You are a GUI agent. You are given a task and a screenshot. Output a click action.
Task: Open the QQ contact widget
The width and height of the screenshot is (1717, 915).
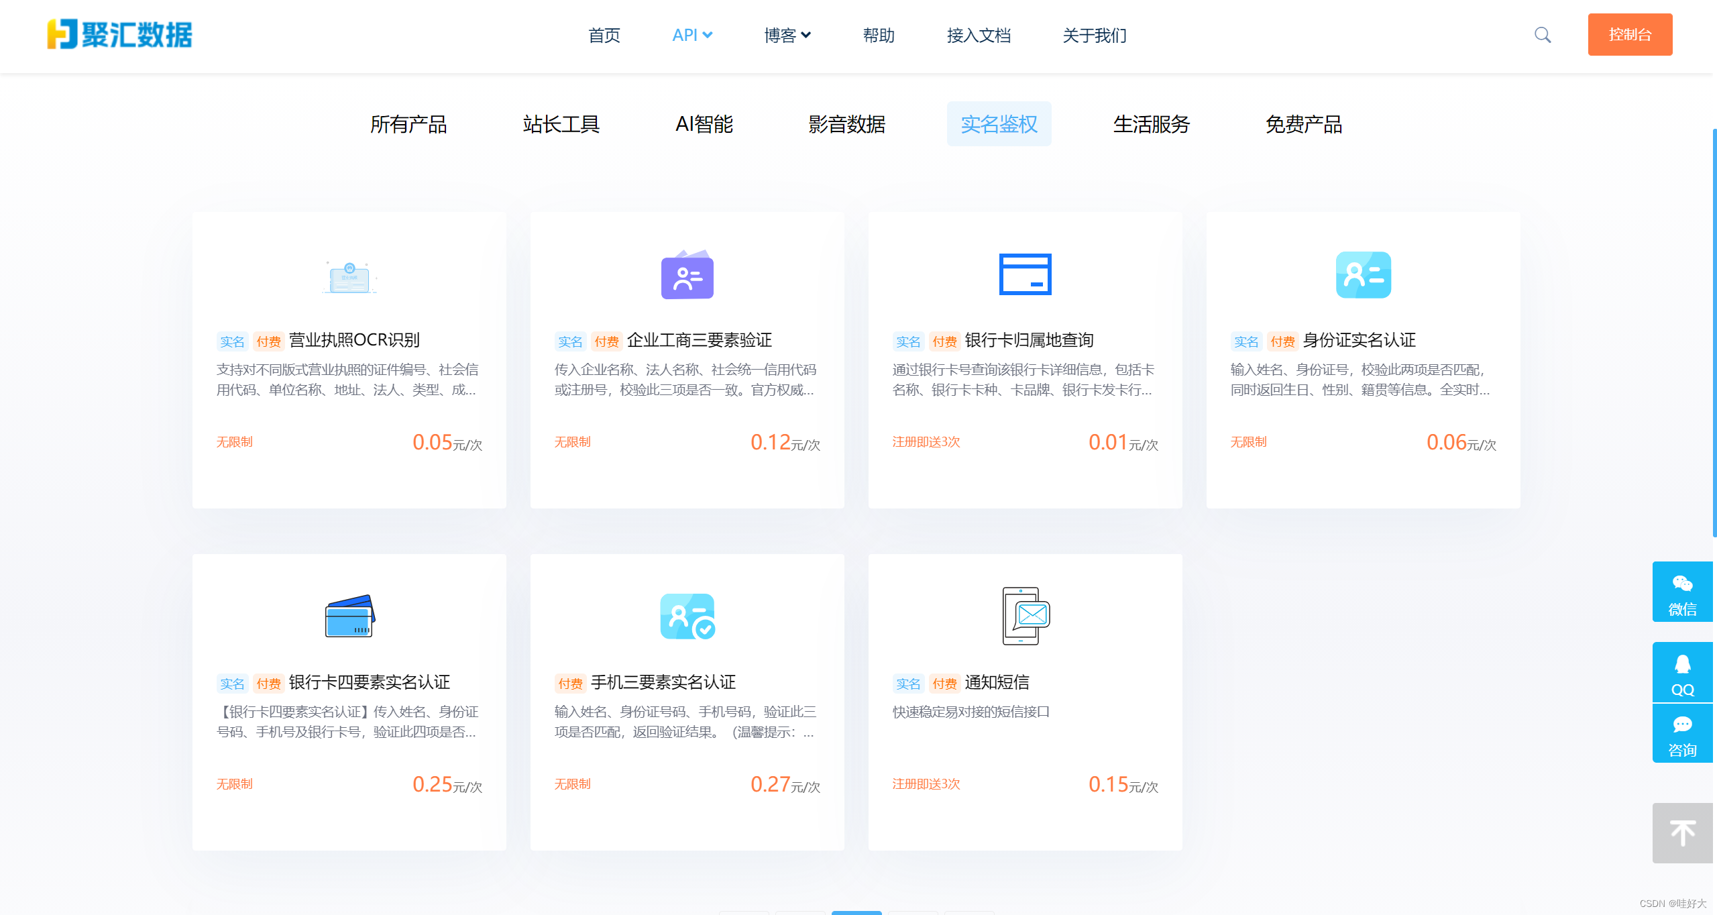[x=1682, y=673]
